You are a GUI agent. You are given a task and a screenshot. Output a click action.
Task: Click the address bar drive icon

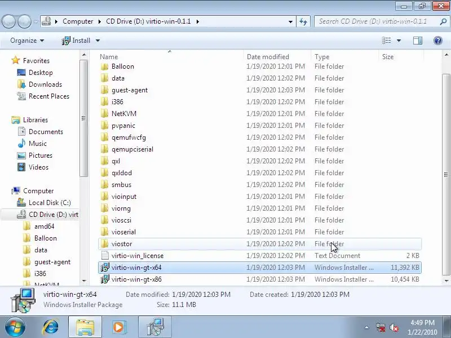tap(46, 21)
